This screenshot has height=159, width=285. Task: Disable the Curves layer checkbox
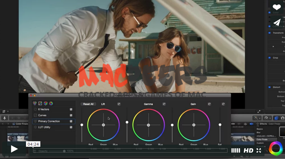pos(71,115)
